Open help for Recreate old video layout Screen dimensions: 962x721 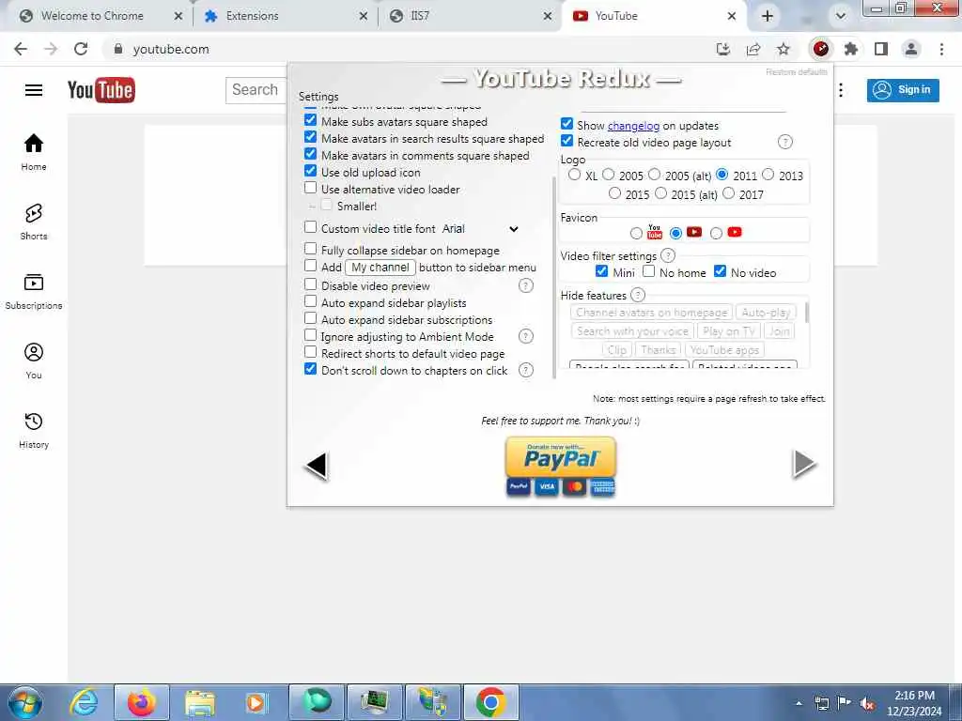[784, 143]
